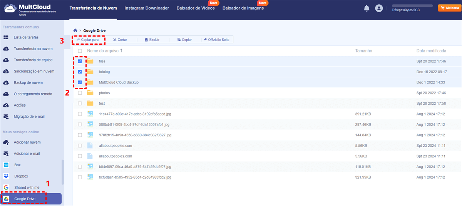Click the files folder icon
This screenshot has height=206, width=462.
tap(90, 61)
